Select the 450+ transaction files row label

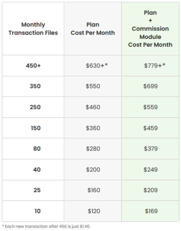(x=33, y=65)
